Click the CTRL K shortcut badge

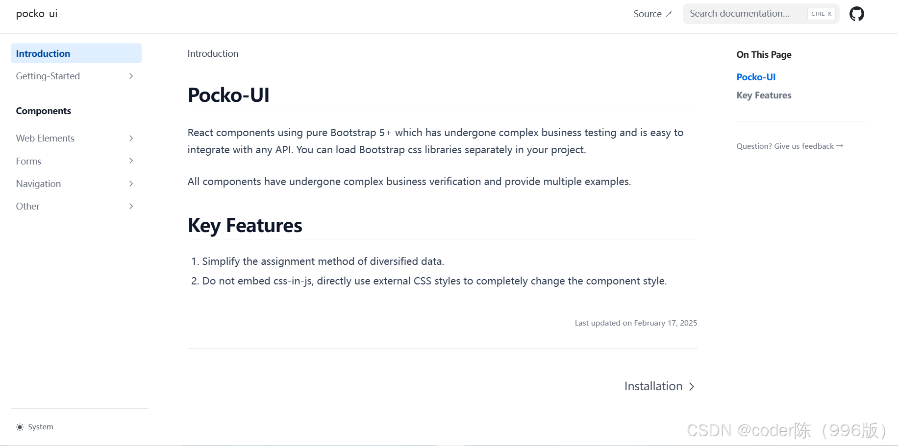tap(821, 13)
